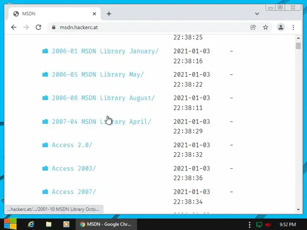Image resolution: width=307 pixels, height=230 pixels.
Task: Click folder icon beside 2006-08 August
Action: point(45,98)
